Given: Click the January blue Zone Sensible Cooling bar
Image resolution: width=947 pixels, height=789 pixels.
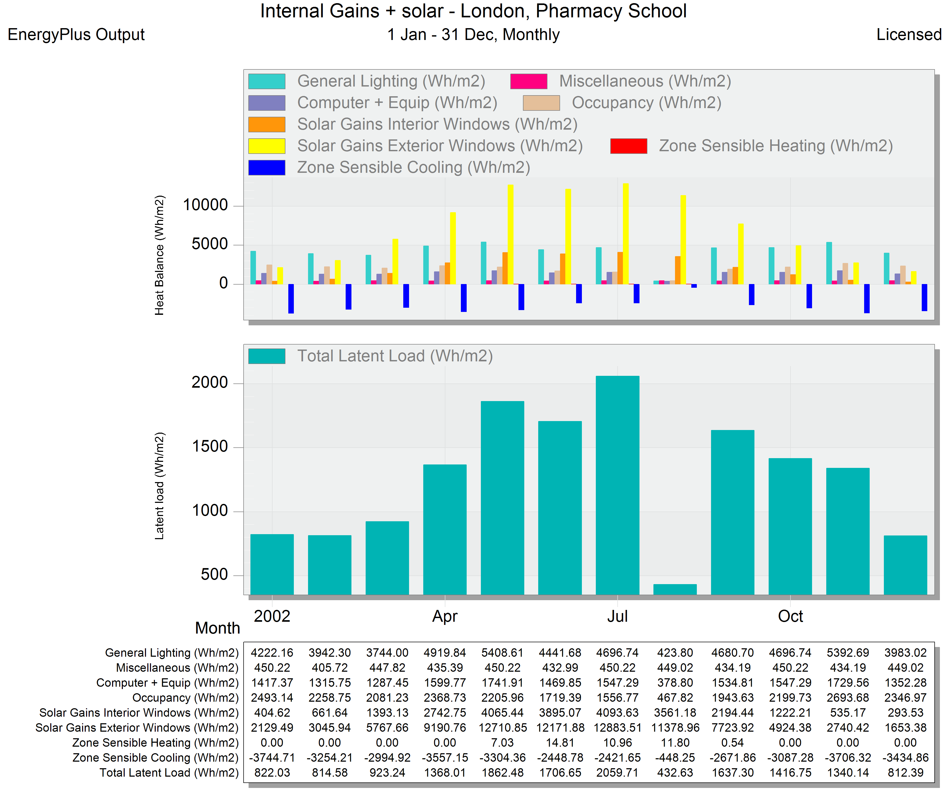Looking at the screenshot, I should 291,299.
